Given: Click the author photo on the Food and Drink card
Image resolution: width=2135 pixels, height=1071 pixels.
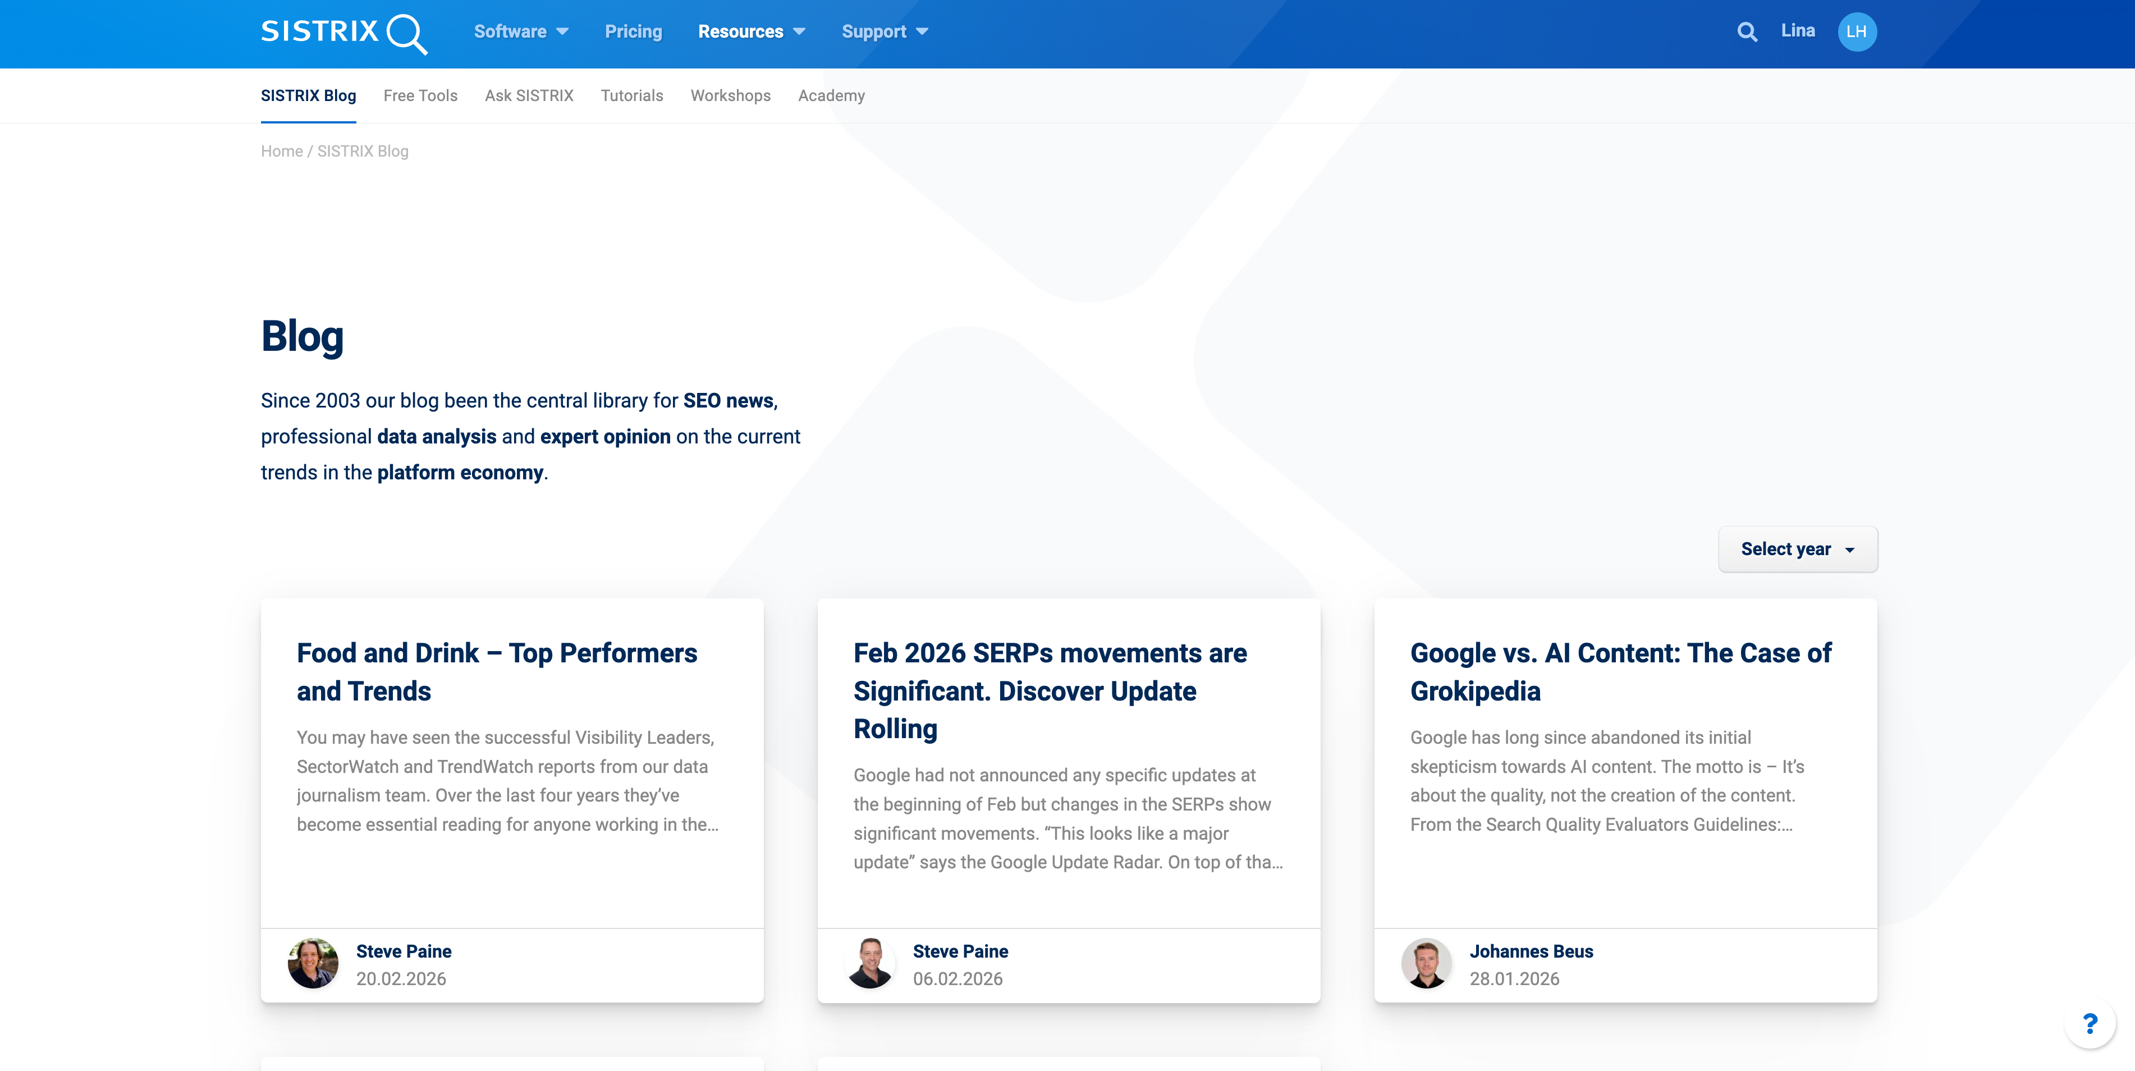Looking at the screenshot, I should (x=313, y=963).
